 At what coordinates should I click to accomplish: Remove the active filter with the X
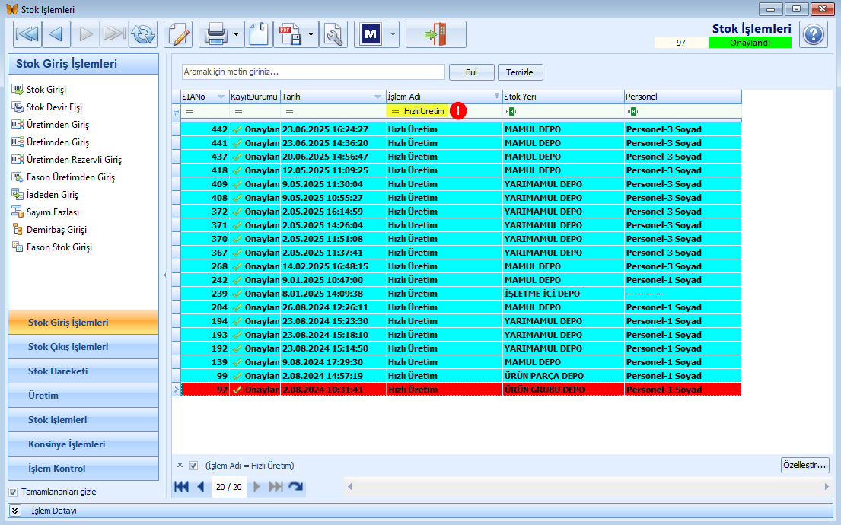pos(180,466)
